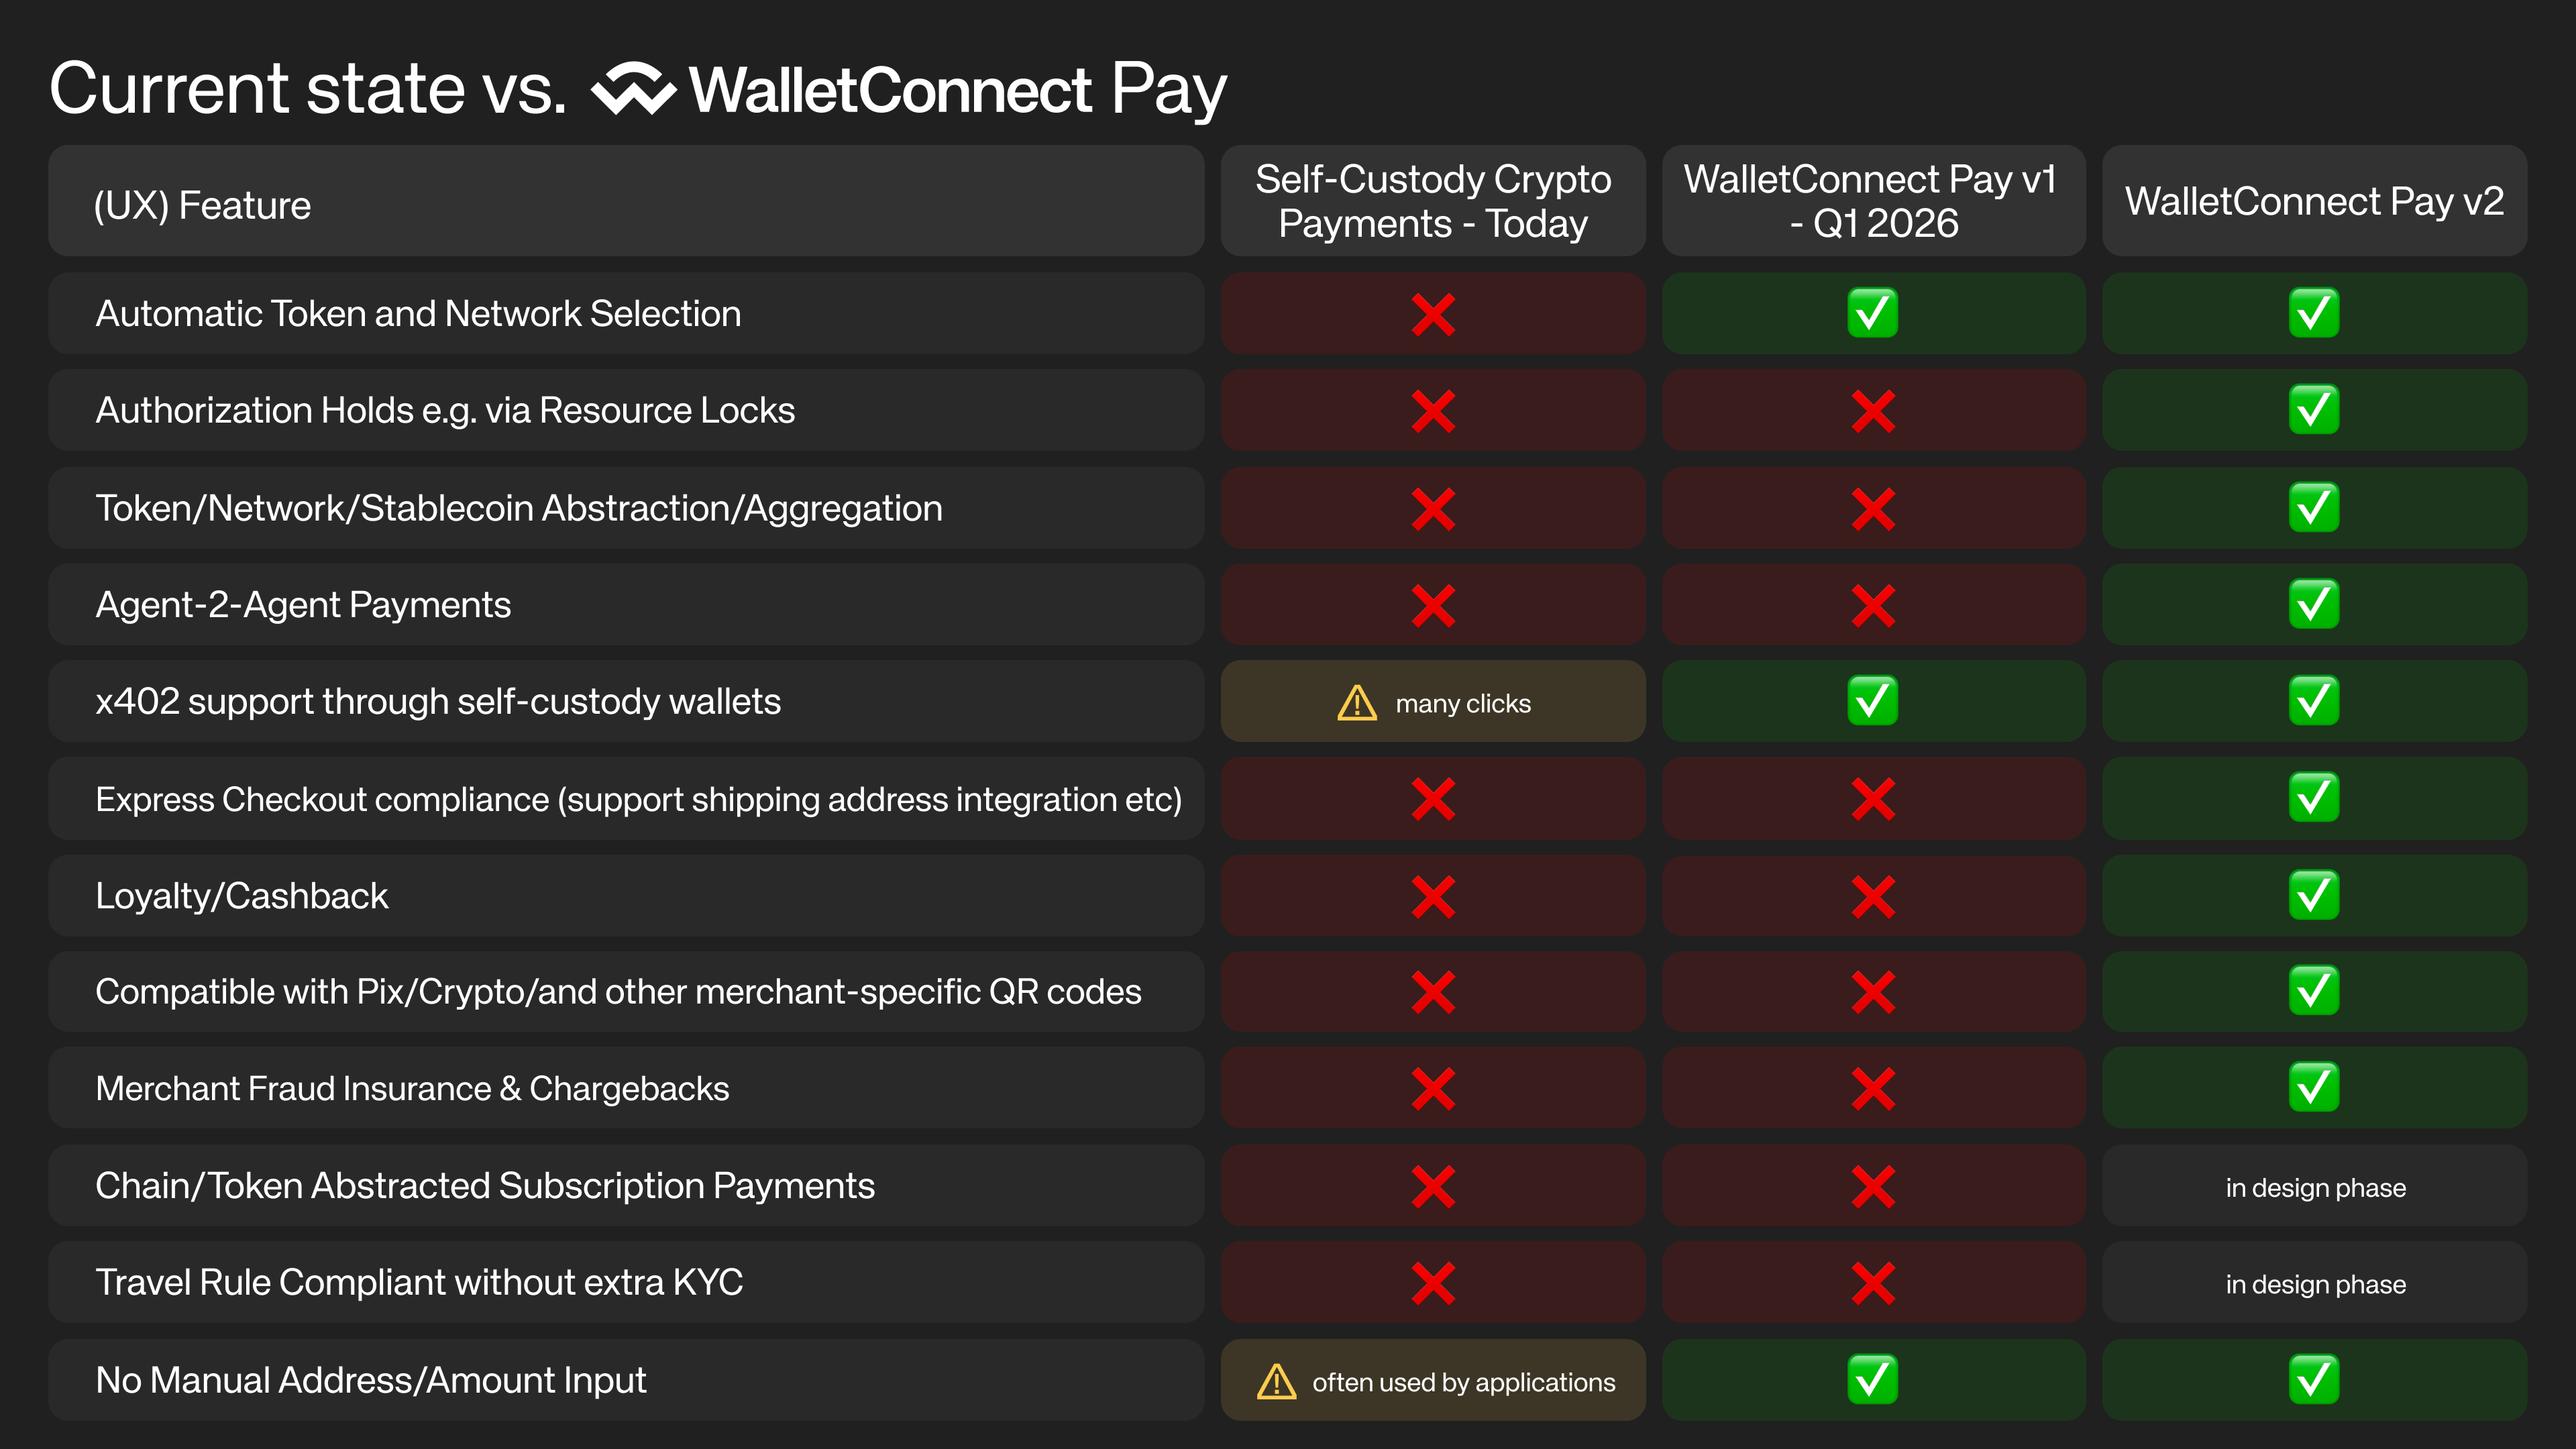The width and height of the screenshot is (2576, 1449).
Task: Select the 'WalletConnect Pay v2' column header
Action: coord(2314,201)
